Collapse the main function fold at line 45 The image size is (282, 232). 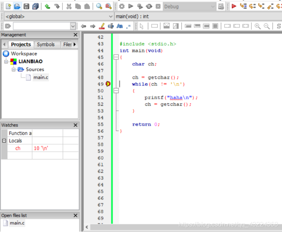coord(116,57)
